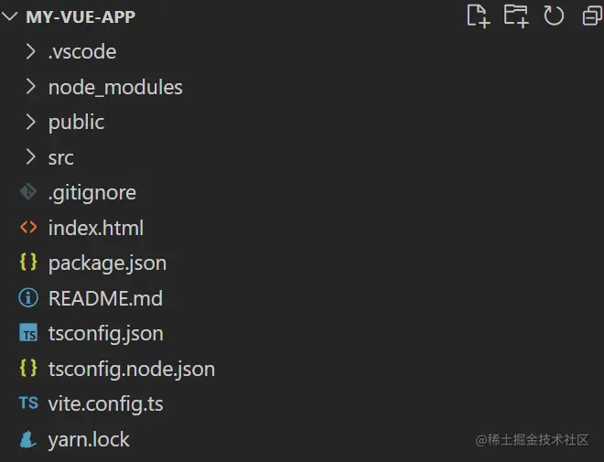Select the index.html file

coord(95,228)
